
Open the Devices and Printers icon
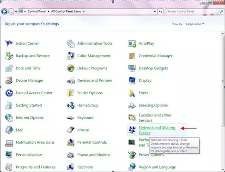pos(71,80)
